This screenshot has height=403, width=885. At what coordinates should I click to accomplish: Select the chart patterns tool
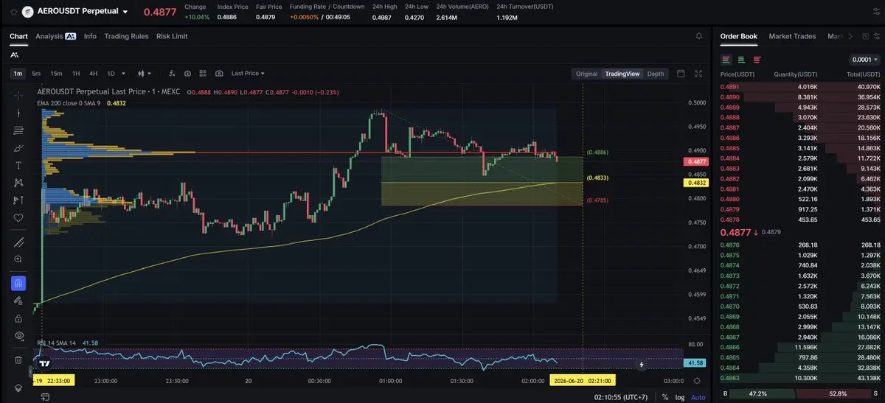[18, 183]
